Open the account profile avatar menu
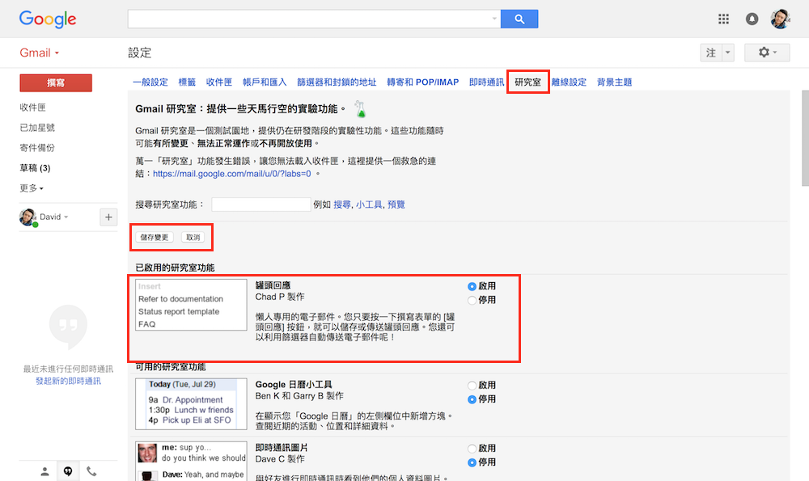 781,19
